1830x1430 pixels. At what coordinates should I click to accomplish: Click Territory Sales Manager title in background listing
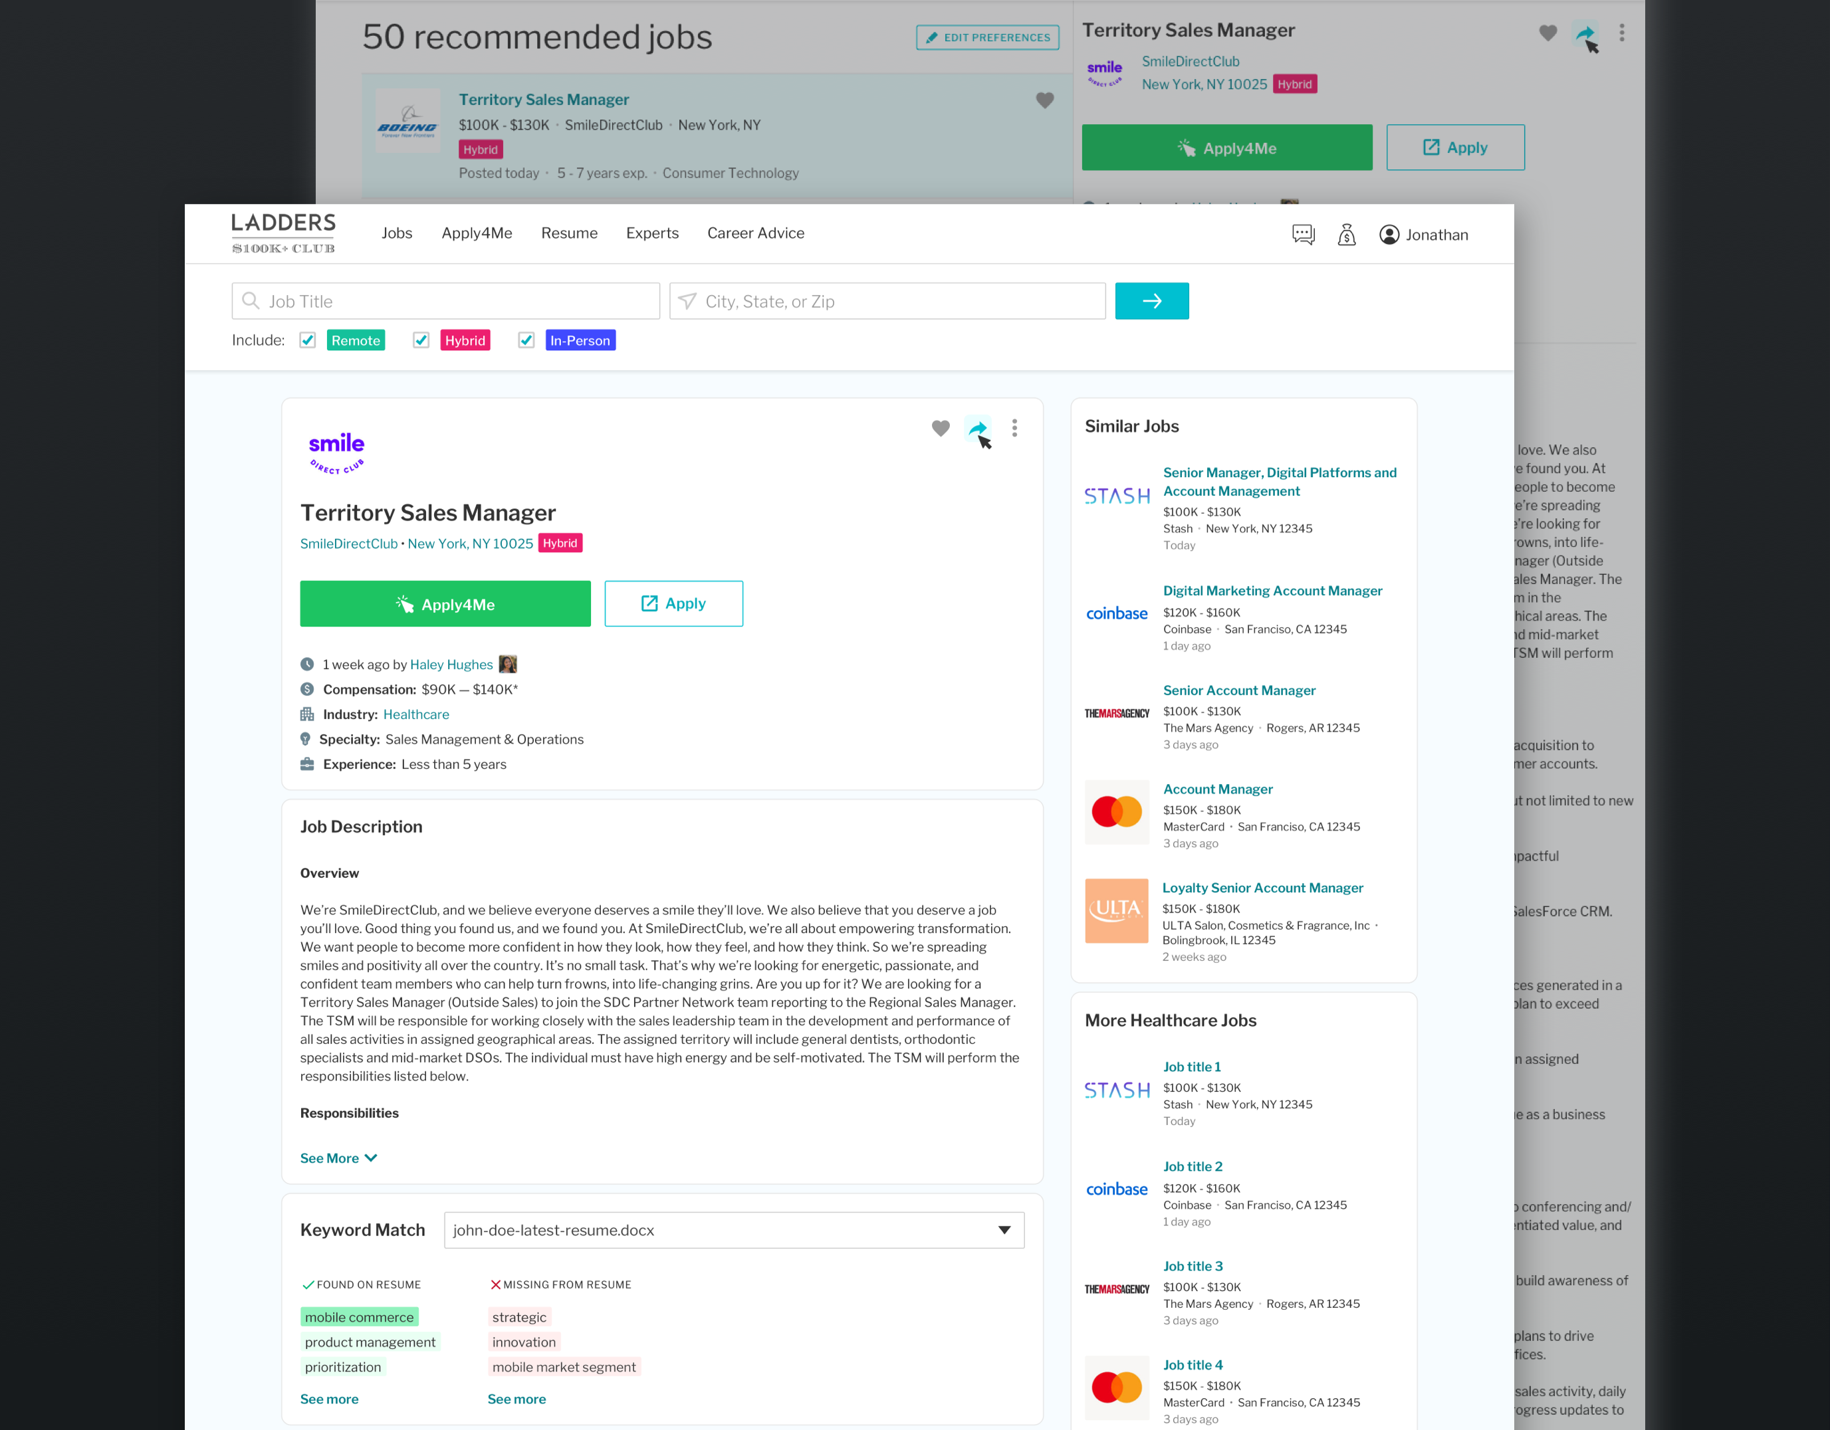point(543,100)
